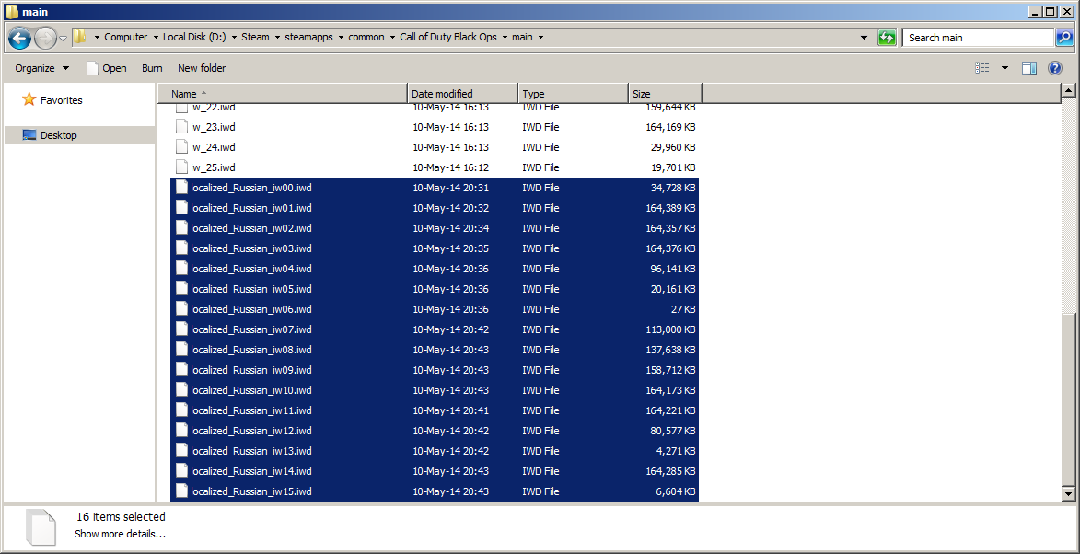
Task: Click the details pane file thumbnail
Action: click(40, 528)
